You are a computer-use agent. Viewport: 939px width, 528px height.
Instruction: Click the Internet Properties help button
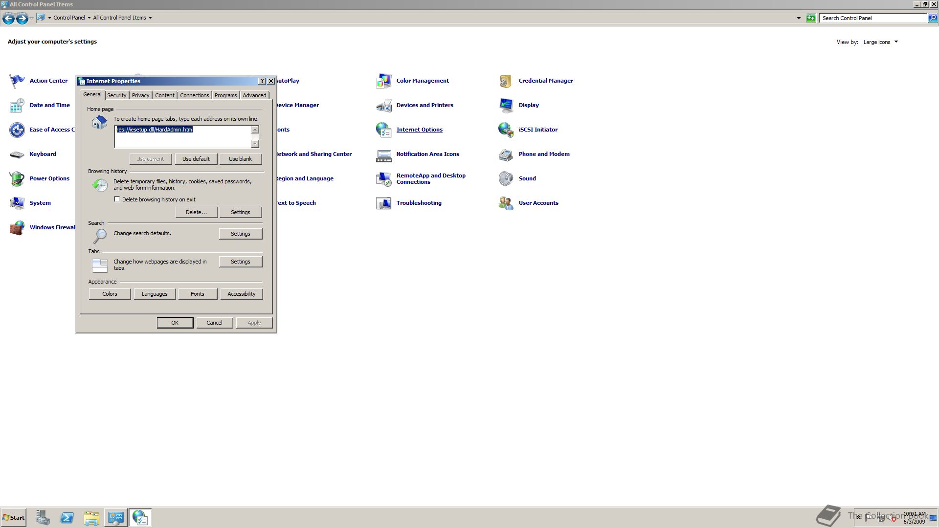262,81
